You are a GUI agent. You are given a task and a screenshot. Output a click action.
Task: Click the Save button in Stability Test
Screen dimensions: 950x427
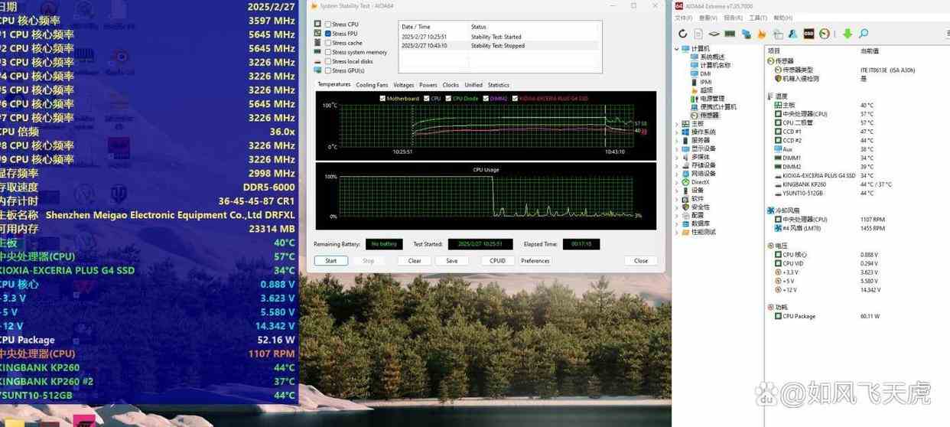point(452,261)
